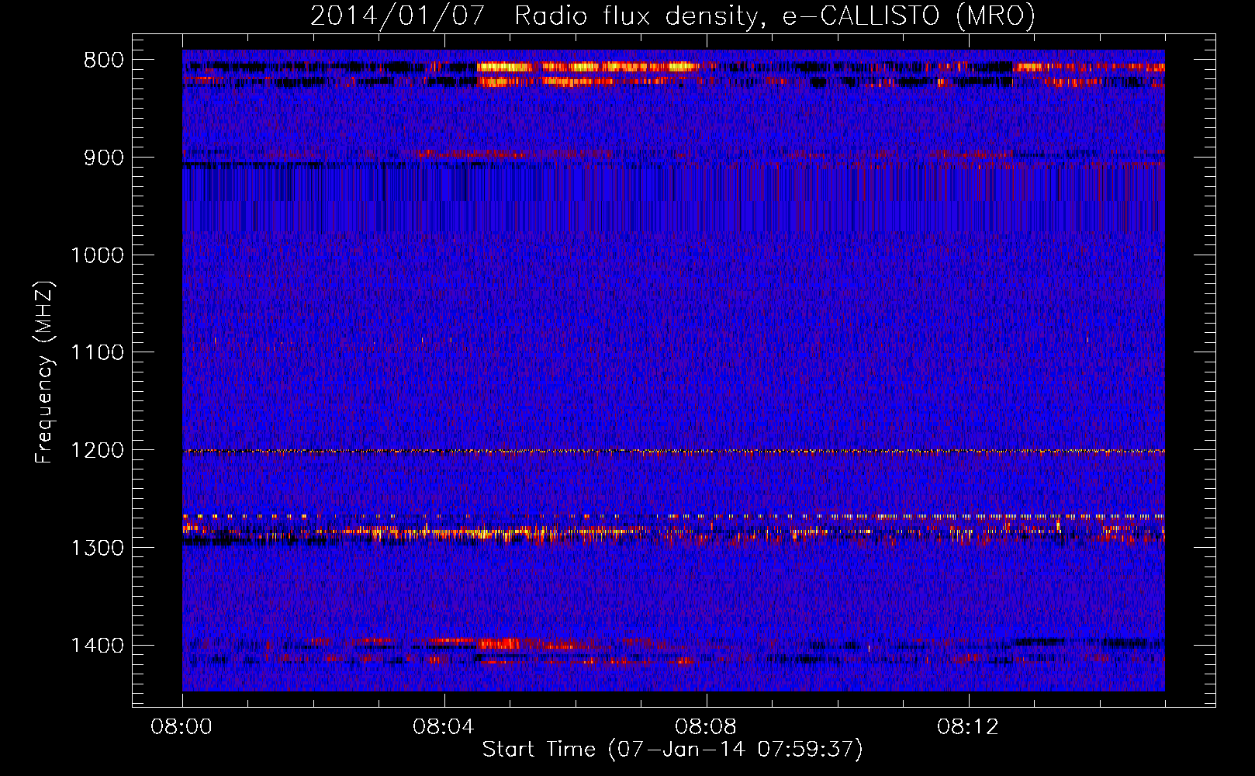Screen dimensions: 1255x776
Task: Click the 08:00 time tick label
Action: click(182, 727)
